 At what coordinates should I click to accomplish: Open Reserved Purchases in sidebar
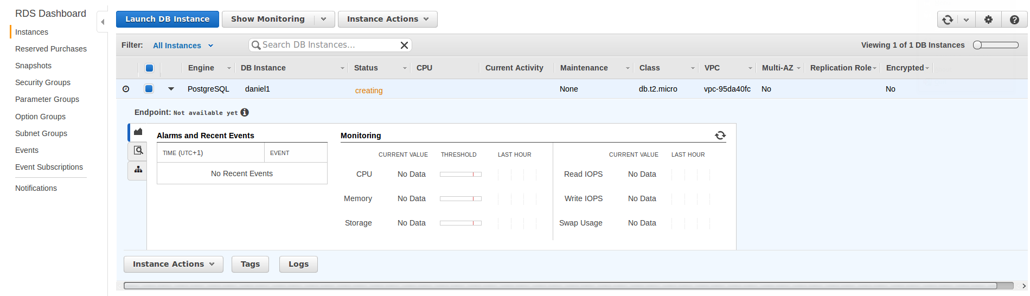pyautogui.click(x=51, y=49)
